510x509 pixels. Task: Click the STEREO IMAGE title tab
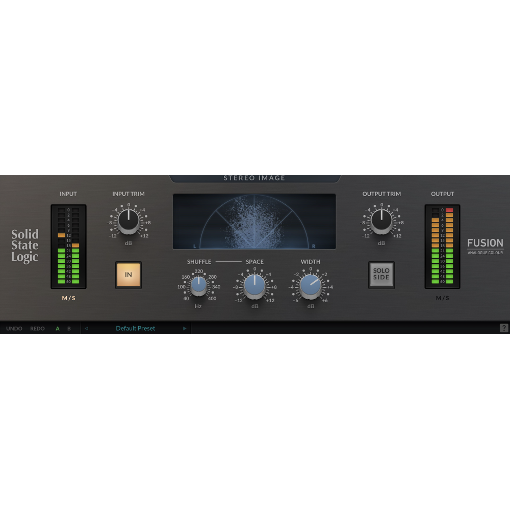pos(254,178)
